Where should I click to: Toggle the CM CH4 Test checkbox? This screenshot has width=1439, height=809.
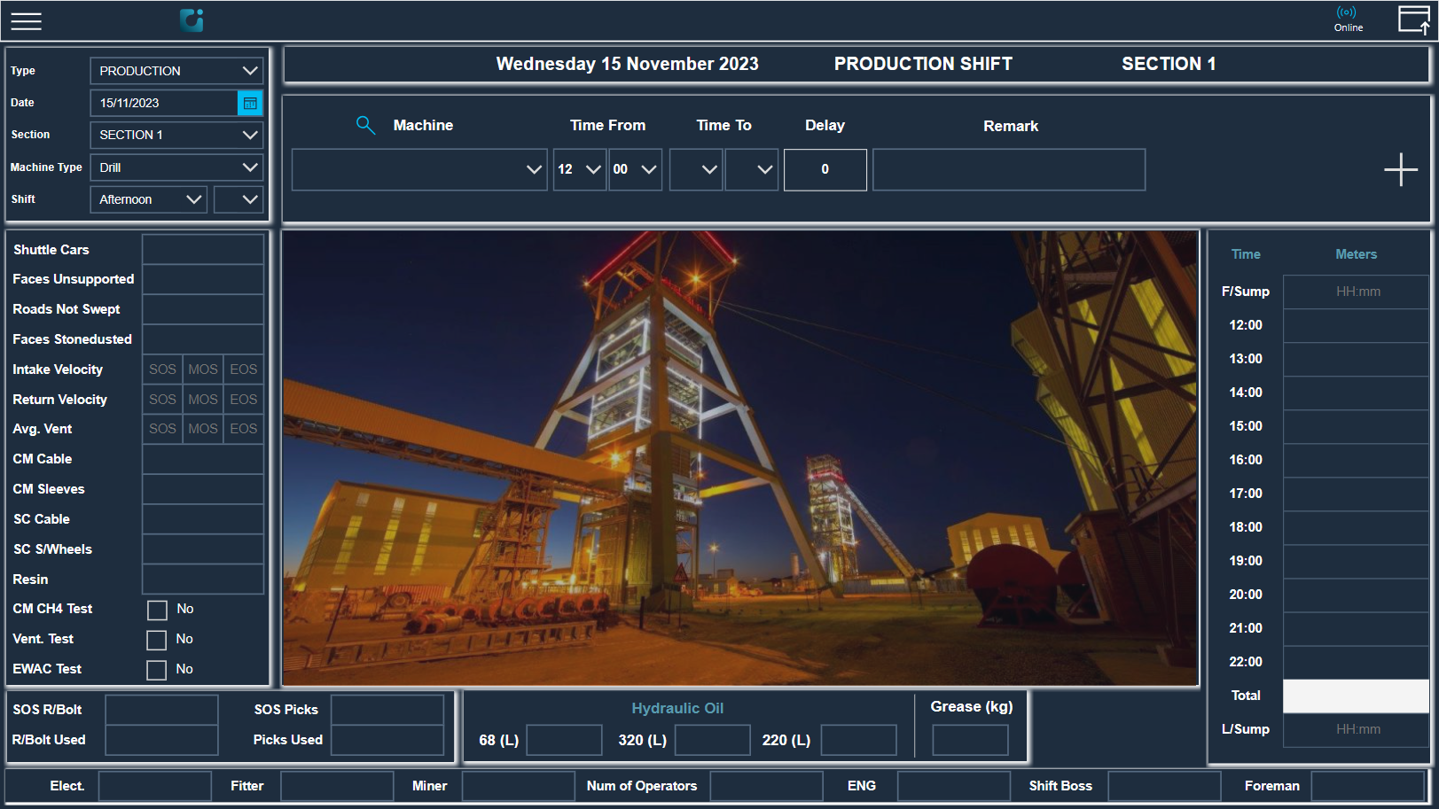tap(157, 610)
